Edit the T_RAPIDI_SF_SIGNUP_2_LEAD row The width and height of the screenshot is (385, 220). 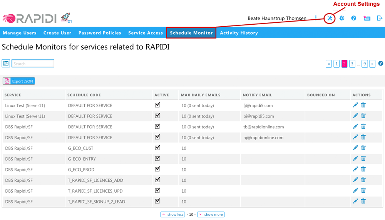click(355, 202)
